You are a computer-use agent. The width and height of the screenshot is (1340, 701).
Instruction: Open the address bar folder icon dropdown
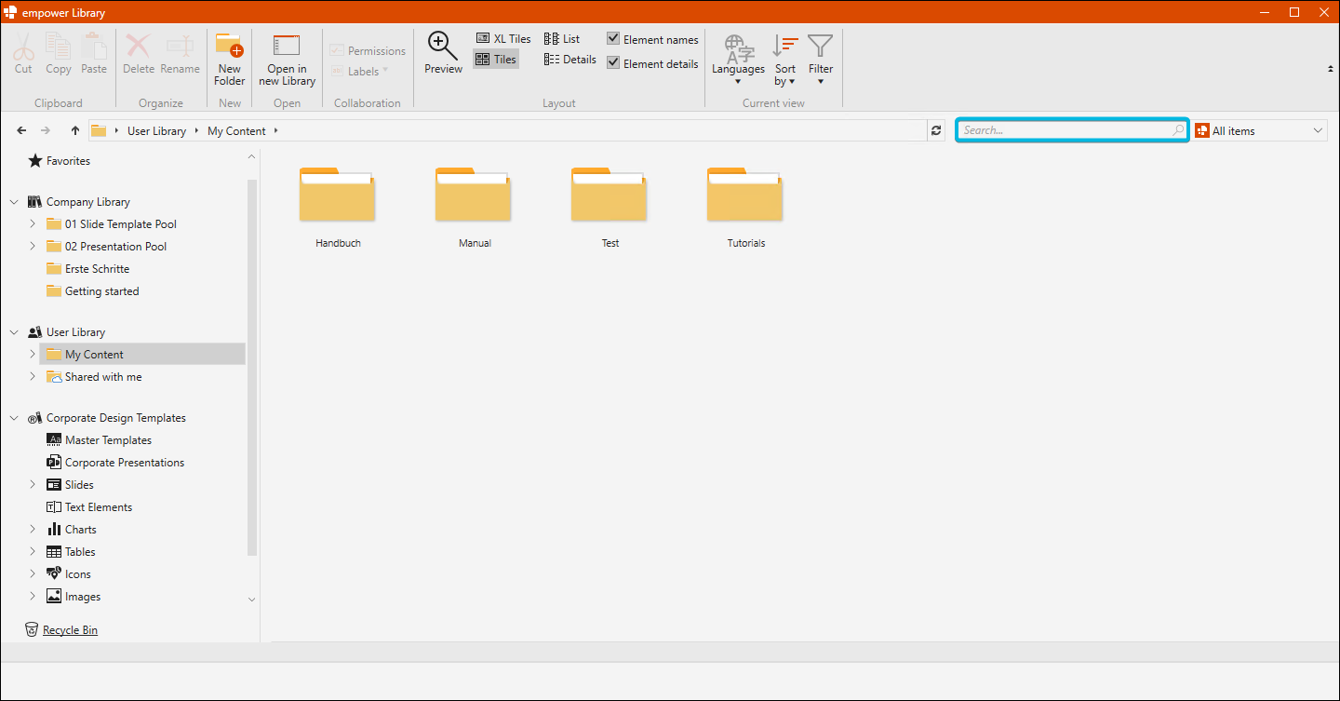click(x=116, y=131)
